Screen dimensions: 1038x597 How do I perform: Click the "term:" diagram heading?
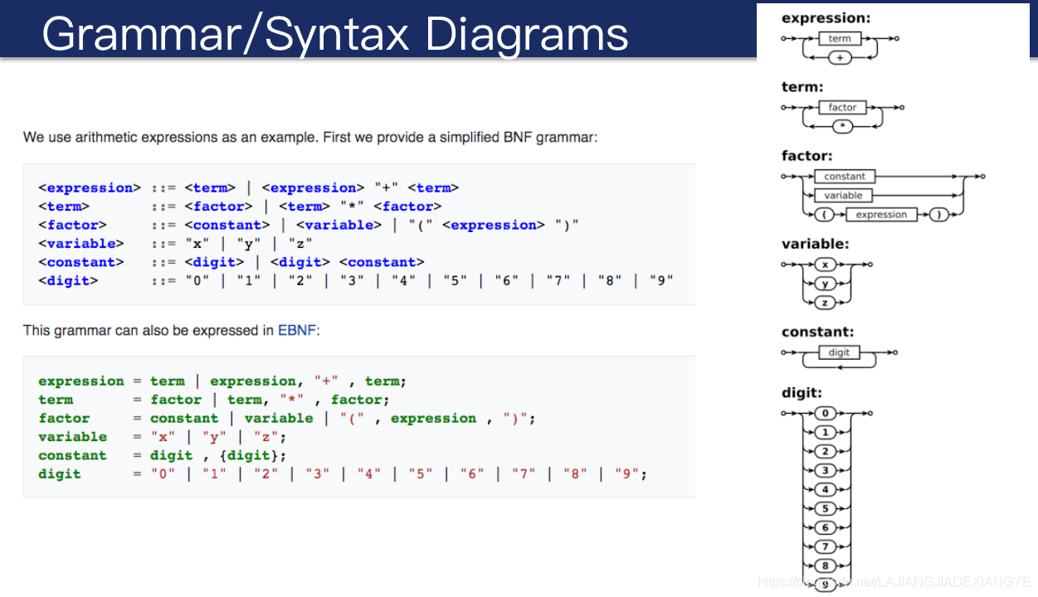click(x=802, y=86)
